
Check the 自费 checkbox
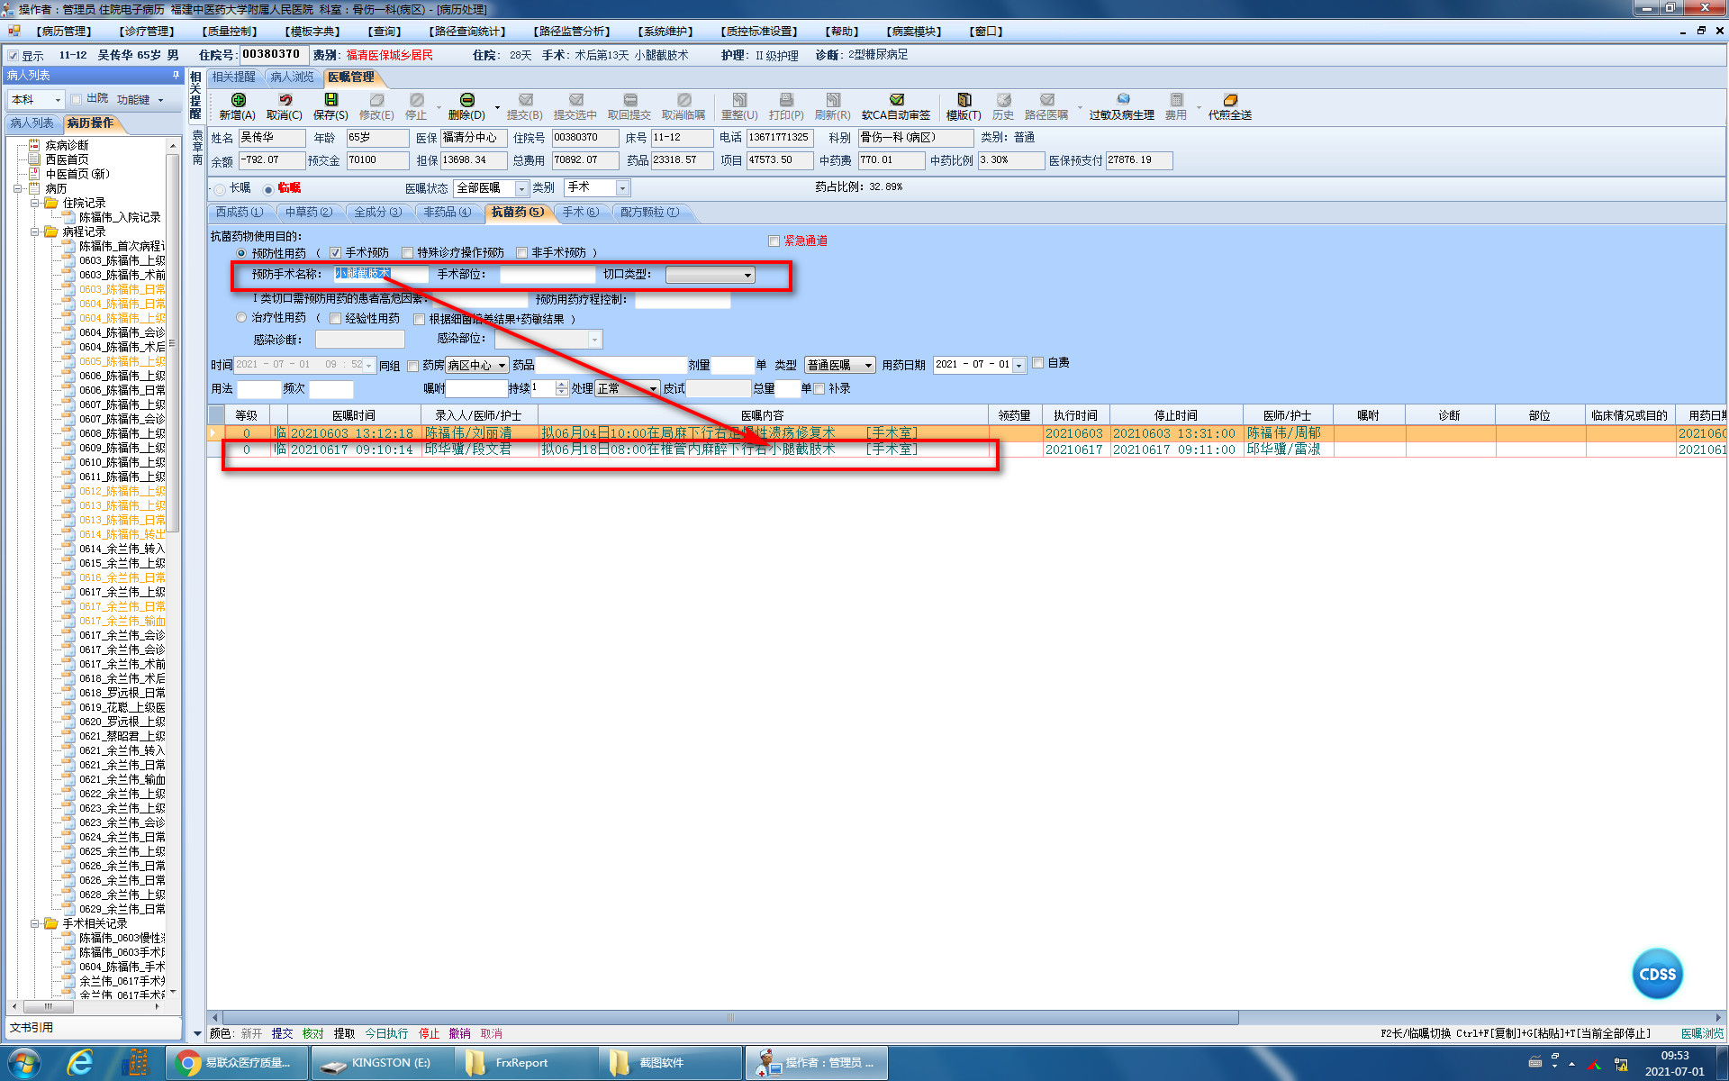point(1038,363)
